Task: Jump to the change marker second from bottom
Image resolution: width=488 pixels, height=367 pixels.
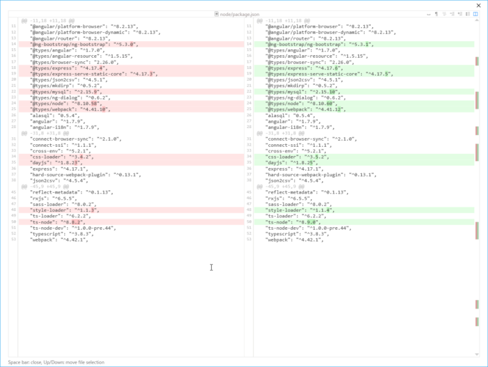Action: pyautogui.click(x=477, y=304)
